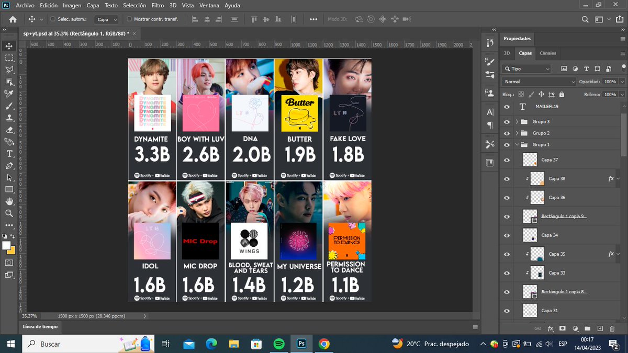628x353 pixels.
Task: Open the Línea de tiempo panel tab
Action: coord(40,327)
